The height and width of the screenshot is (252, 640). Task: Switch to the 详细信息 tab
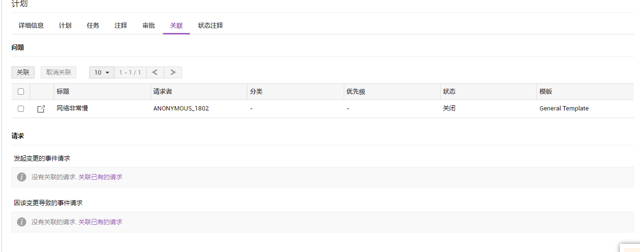(x=31, y=25)
